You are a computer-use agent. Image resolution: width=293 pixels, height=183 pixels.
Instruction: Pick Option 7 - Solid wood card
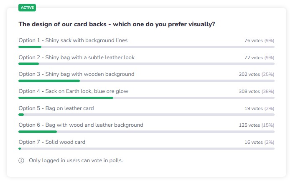[52, 142]
